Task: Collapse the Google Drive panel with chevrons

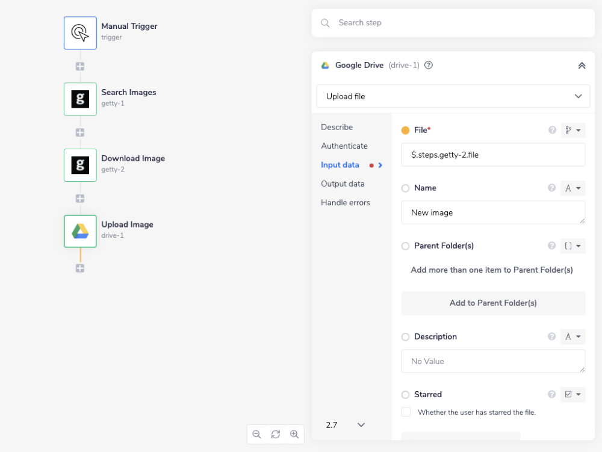Action: [582, 66]
